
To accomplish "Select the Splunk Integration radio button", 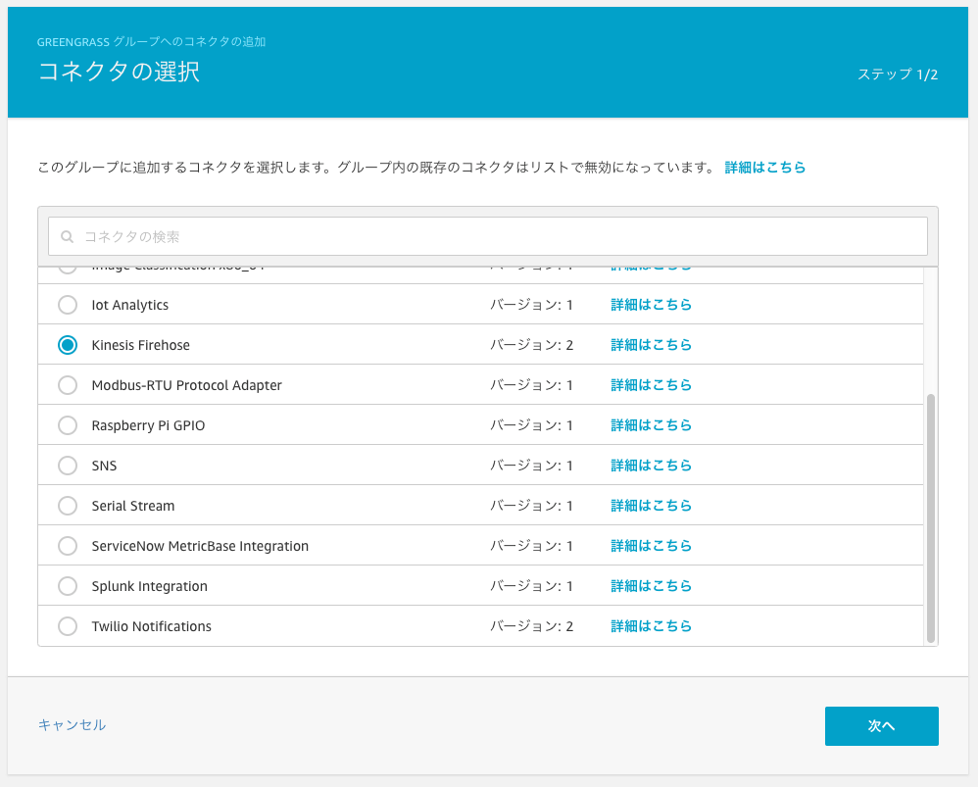I will pyautogui.click(x=68, y=586).
